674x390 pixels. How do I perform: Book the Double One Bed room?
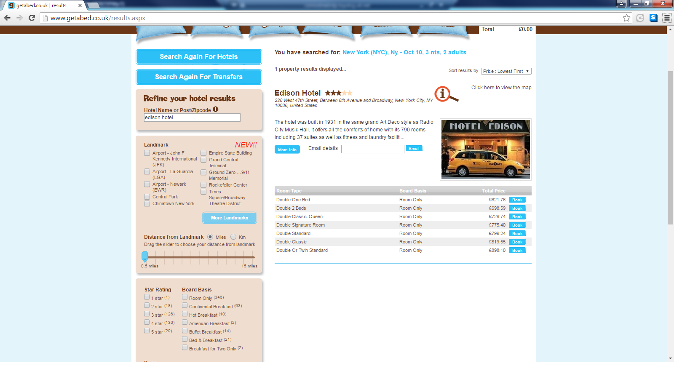point(517,200)
